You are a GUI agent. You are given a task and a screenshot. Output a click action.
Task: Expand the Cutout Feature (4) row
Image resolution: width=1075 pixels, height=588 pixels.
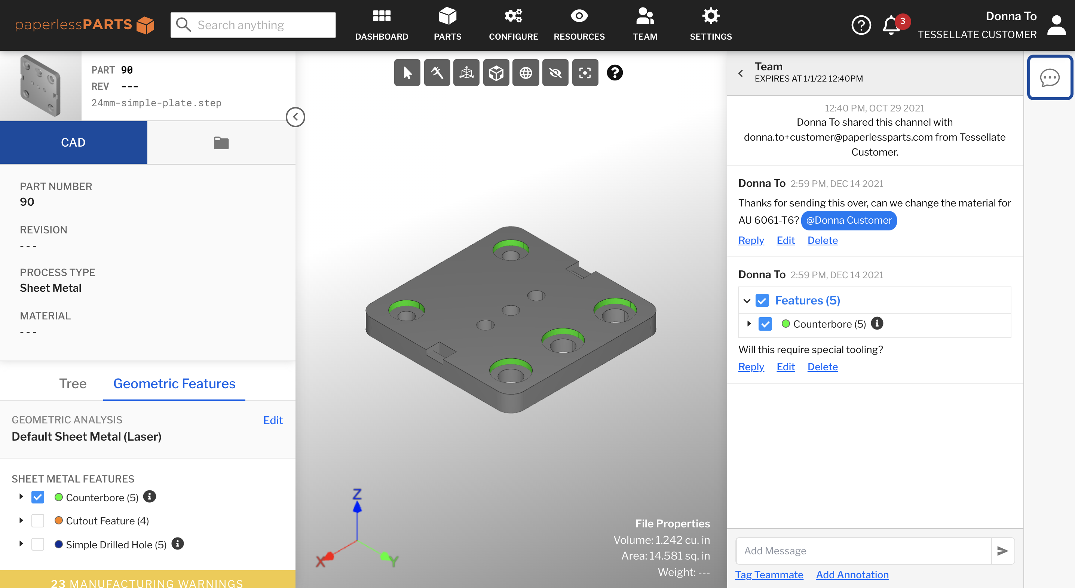tap(21, 520)
